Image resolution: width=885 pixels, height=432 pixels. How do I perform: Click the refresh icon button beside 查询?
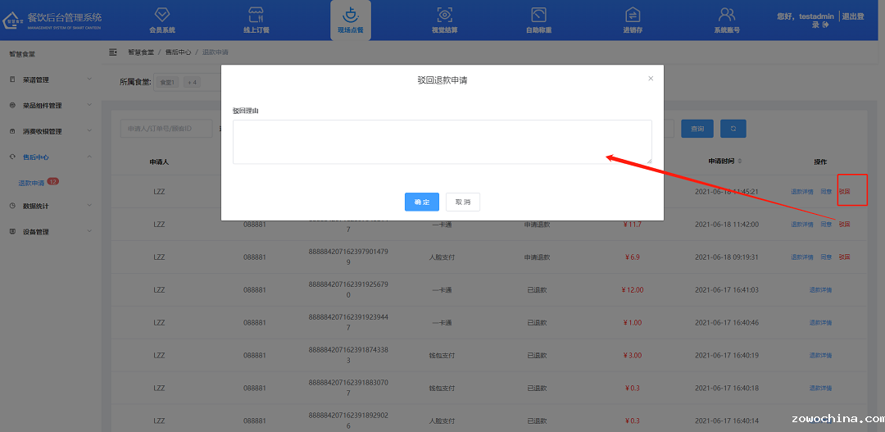pos(733,129)
